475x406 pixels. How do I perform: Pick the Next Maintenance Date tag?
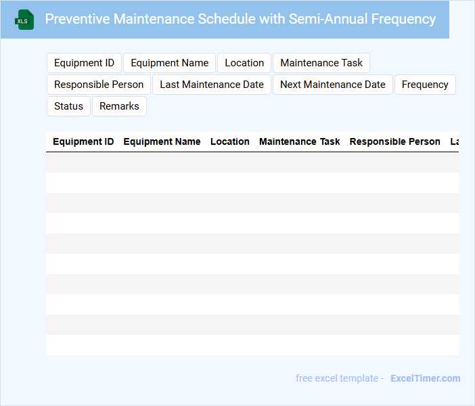coord(332,85)
